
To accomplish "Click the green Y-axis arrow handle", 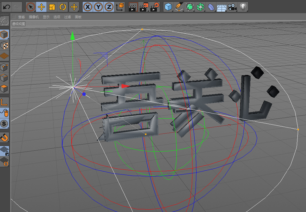I will (73, 36).
